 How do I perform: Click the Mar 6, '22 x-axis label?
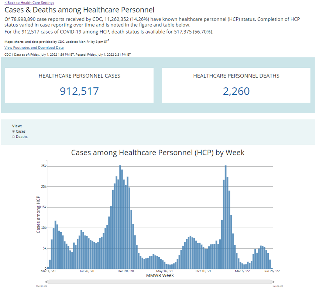243,272
